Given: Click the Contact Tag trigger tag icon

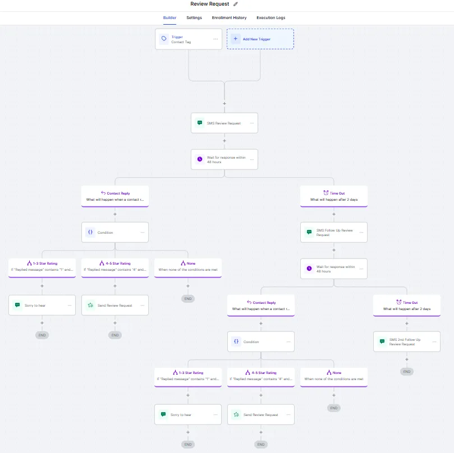Looking at the screenshot, I should click(164, 39).
